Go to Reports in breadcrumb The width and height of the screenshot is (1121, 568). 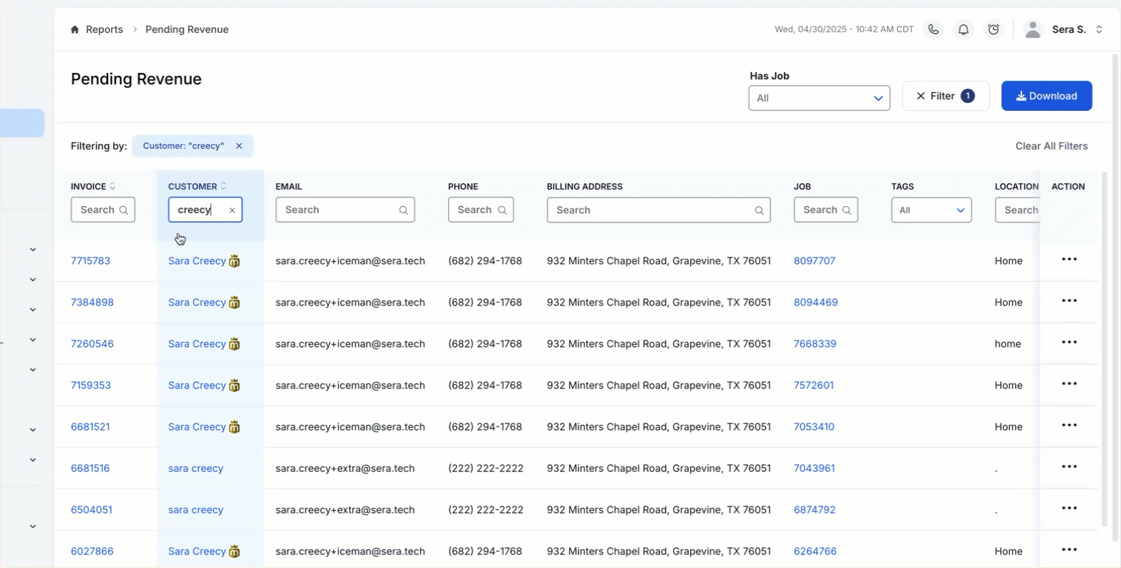point(105,29)
